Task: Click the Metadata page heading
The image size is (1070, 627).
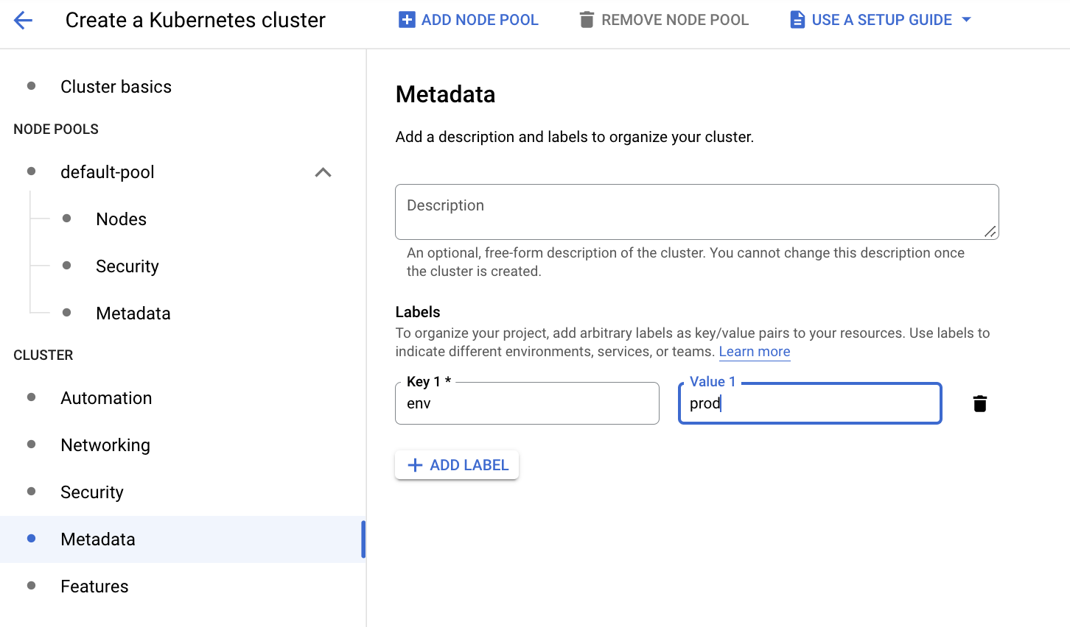Action: (446, 94)
